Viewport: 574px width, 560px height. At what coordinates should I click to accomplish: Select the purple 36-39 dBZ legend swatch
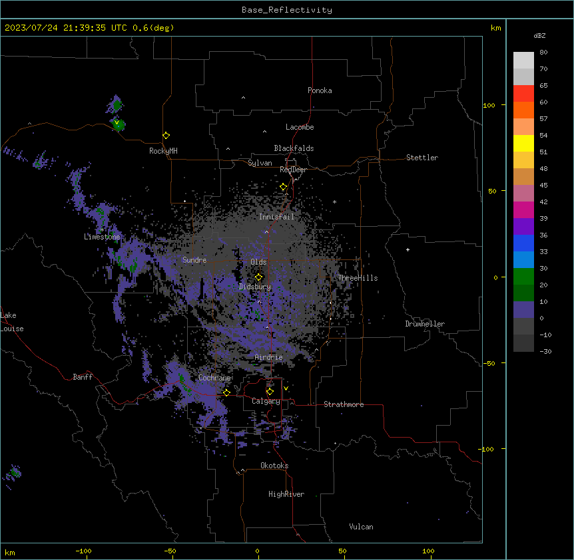tap(523, 227)
